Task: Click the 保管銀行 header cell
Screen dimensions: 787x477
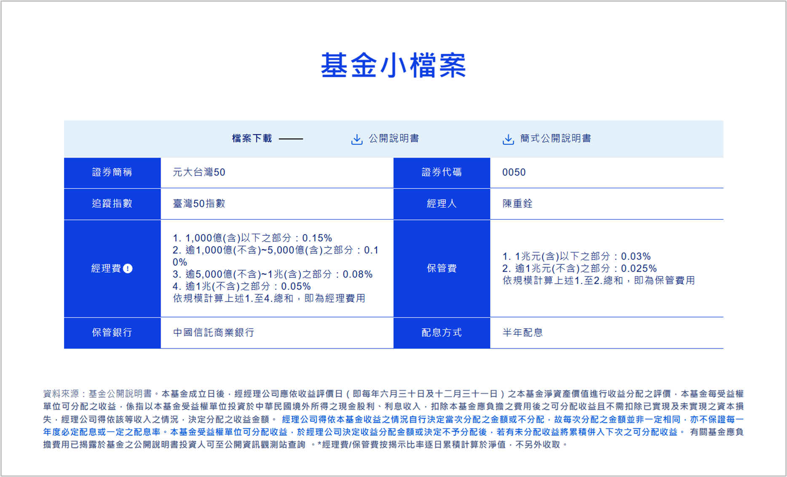Action: 112,333
